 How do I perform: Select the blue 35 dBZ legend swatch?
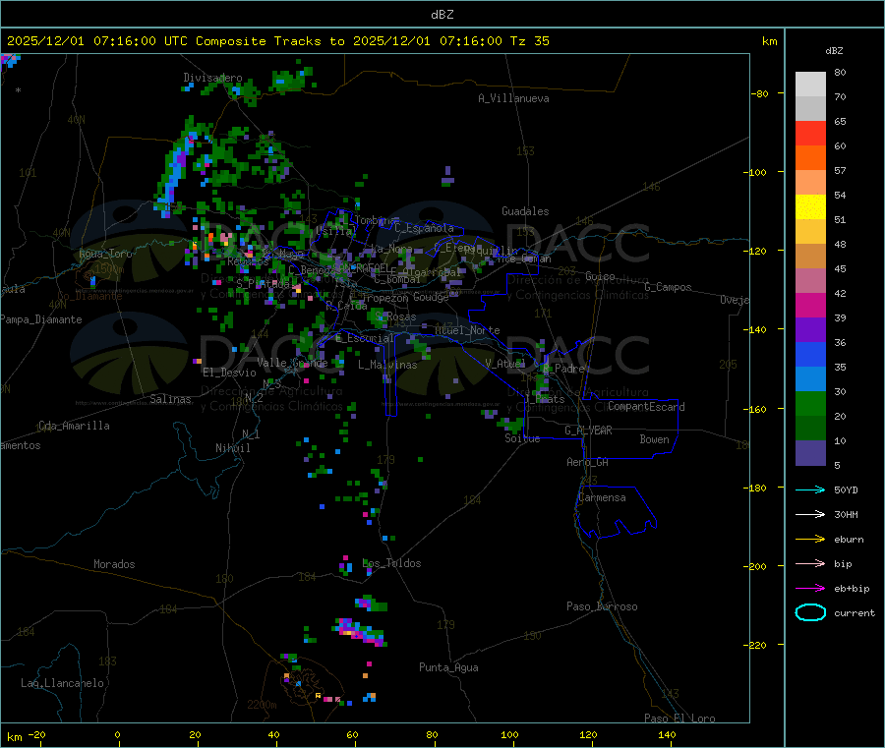click(x=810, y=354)
